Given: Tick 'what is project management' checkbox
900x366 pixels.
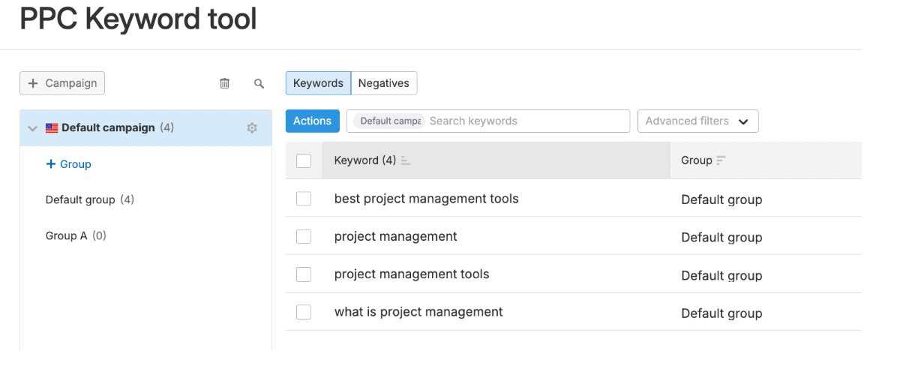Looking at the screenshot, I should pos(304,312).
